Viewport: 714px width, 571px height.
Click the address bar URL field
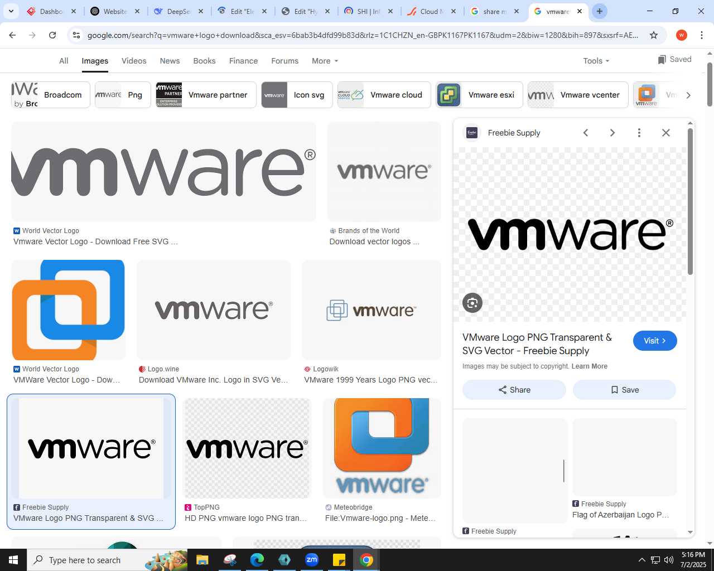363,35
